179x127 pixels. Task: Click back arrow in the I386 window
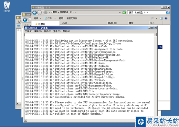click(25, 20)
